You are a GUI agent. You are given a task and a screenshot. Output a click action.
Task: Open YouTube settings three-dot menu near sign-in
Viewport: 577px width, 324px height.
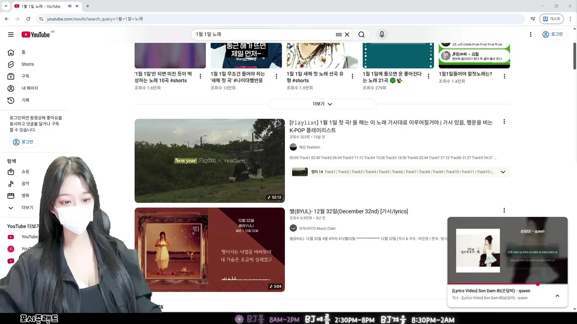point(531,35)
